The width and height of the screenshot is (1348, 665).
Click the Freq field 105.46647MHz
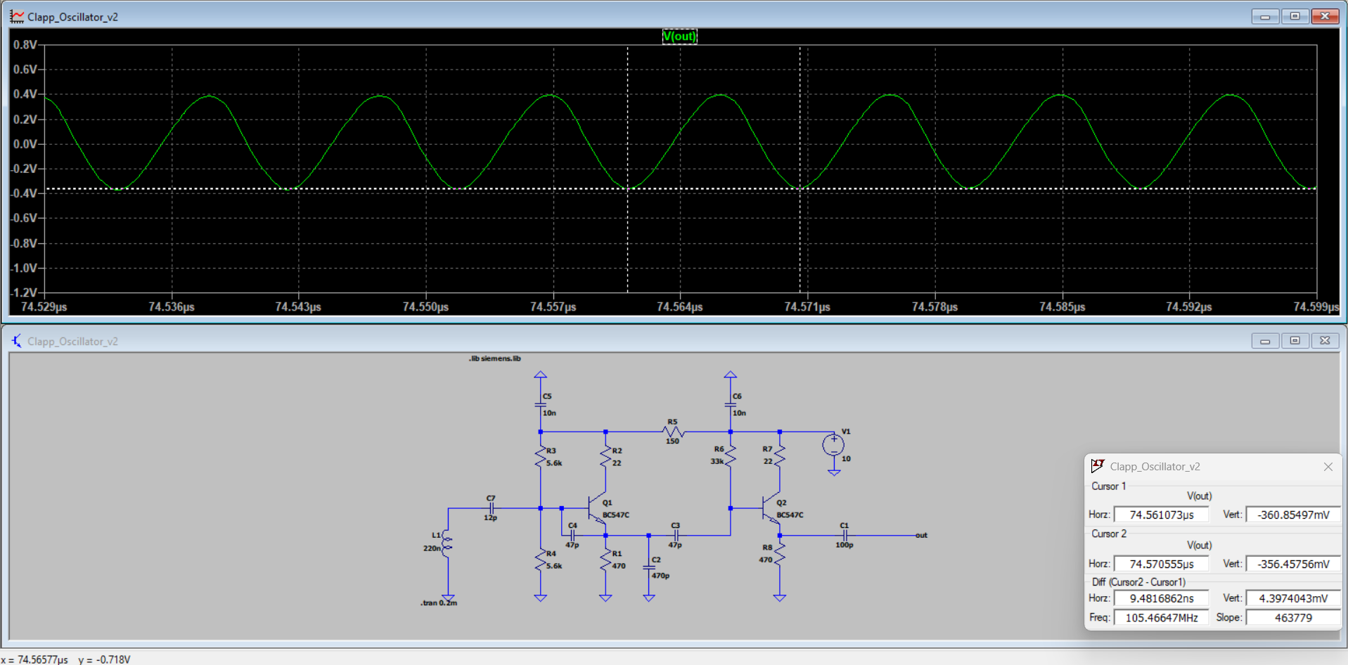point(1161,618)
